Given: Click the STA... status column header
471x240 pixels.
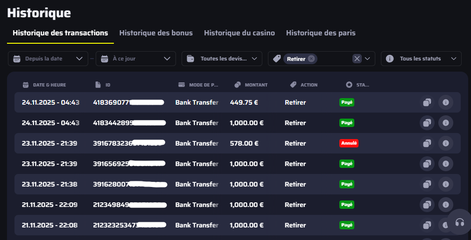Looking at the screenshot, I should click(358, 85).
